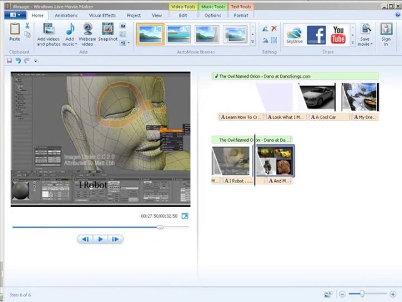
Task: Take a Snapshot of the preview
Action: tap(107, 30)
